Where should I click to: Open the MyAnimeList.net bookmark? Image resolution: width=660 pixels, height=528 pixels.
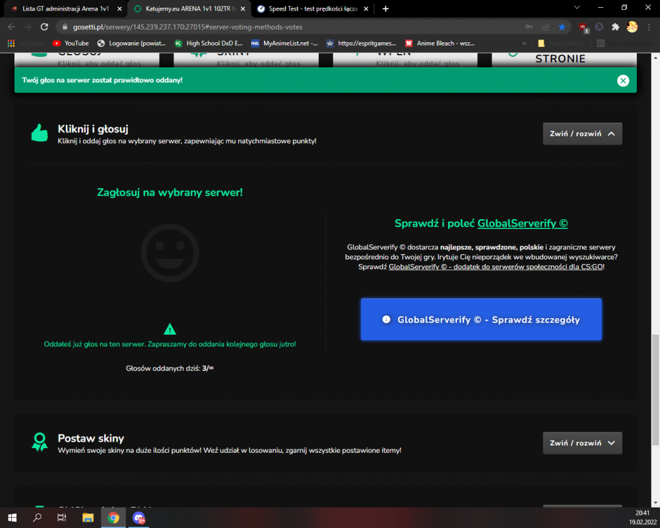(x=284, y=44)
